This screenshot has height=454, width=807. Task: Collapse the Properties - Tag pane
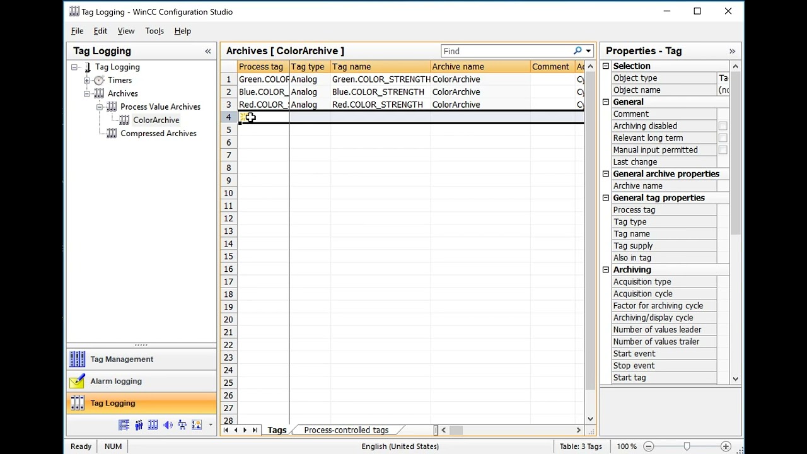point(732,51)
